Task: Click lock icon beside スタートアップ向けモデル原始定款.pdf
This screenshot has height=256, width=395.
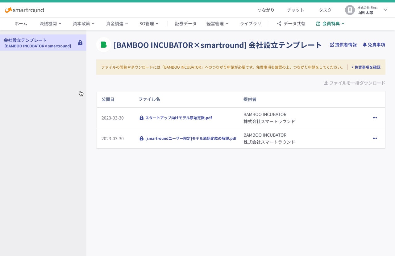Action: (x=142, y=118)
